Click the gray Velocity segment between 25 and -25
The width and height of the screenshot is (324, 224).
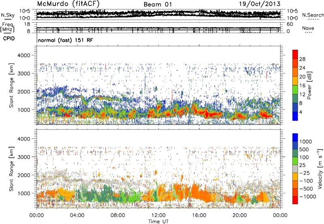click(295, 169)
